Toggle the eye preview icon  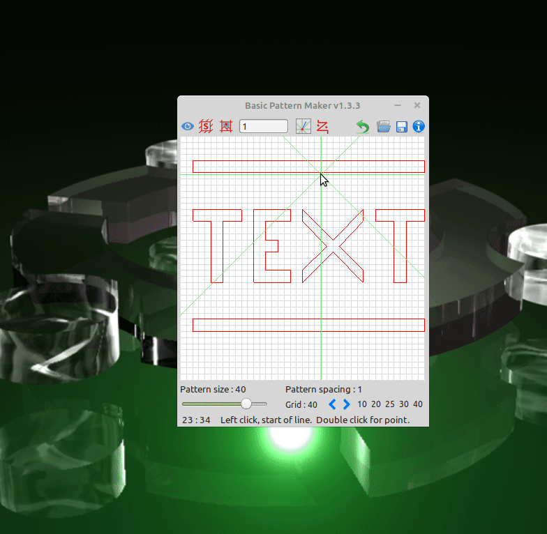tap(188, 127)
